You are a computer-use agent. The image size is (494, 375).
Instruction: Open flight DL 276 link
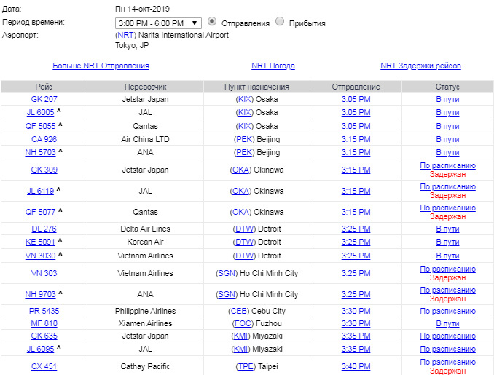pyautogui.click(x=44, y=229)
